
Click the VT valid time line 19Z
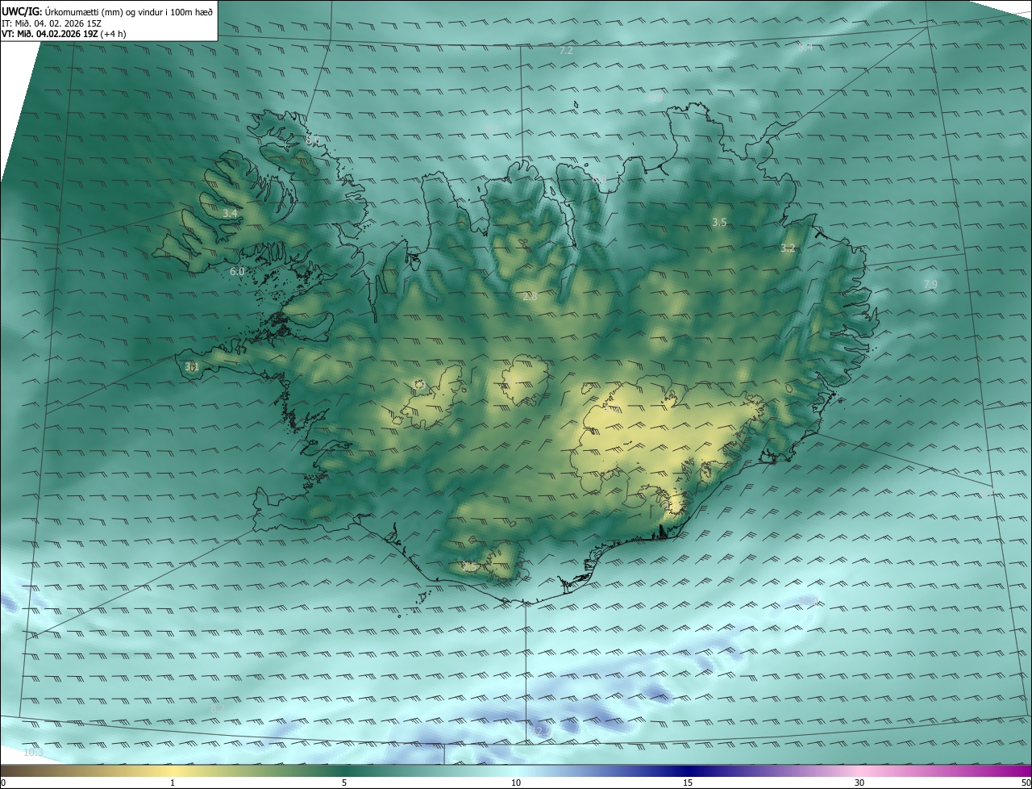pyautogui.click(x=64, y=34)
